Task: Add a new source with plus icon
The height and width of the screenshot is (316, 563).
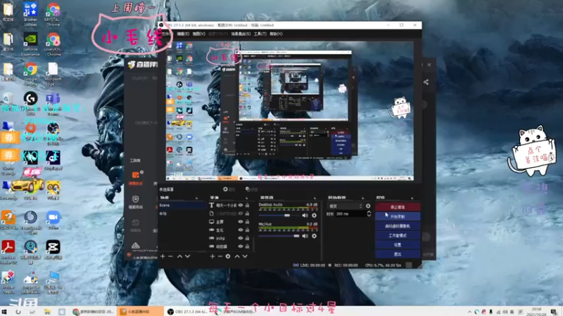Action: [213, 256]
